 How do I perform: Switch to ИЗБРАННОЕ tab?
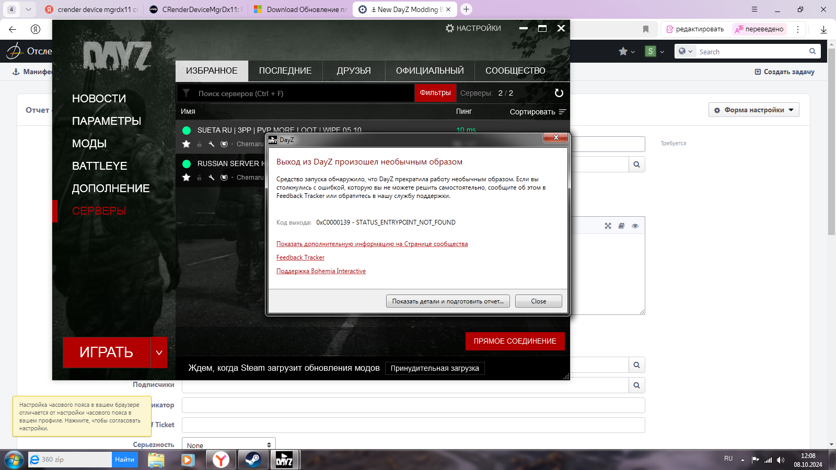212,70
